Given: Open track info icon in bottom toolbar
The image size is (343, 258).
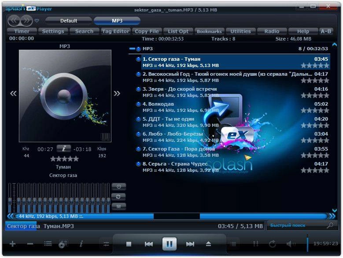Looking at the screenshot, I should (81, 244).
